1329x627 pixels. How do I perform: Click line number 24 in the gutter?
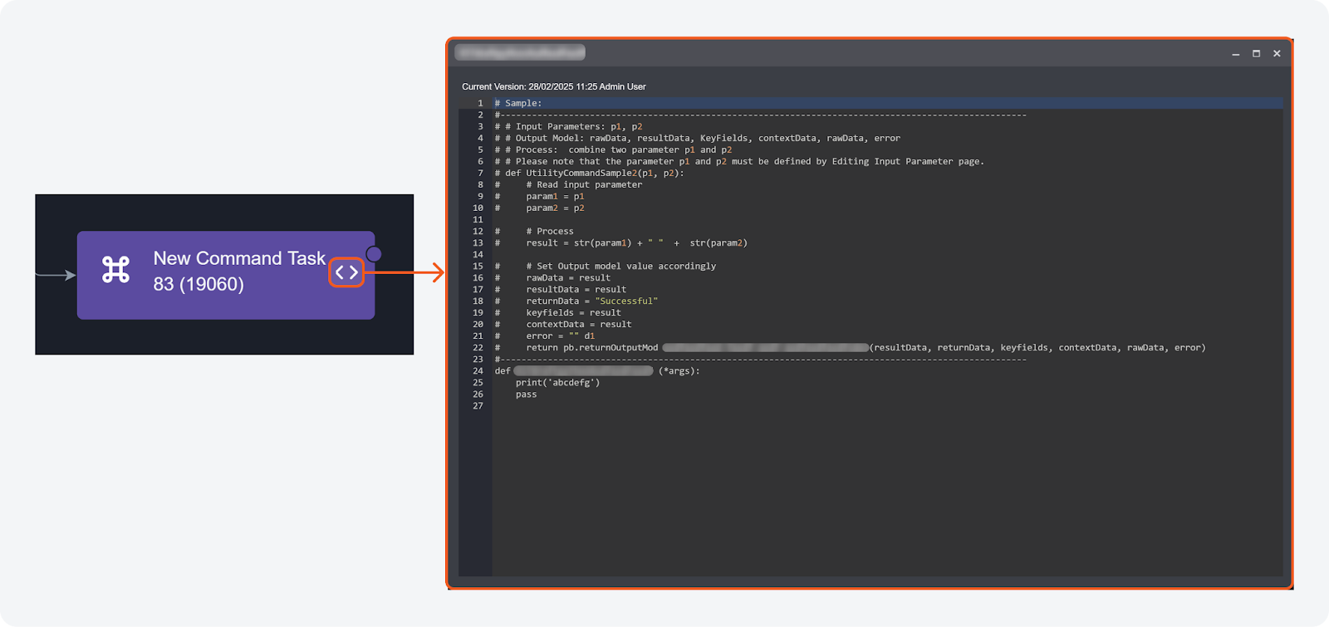(478, 371)
